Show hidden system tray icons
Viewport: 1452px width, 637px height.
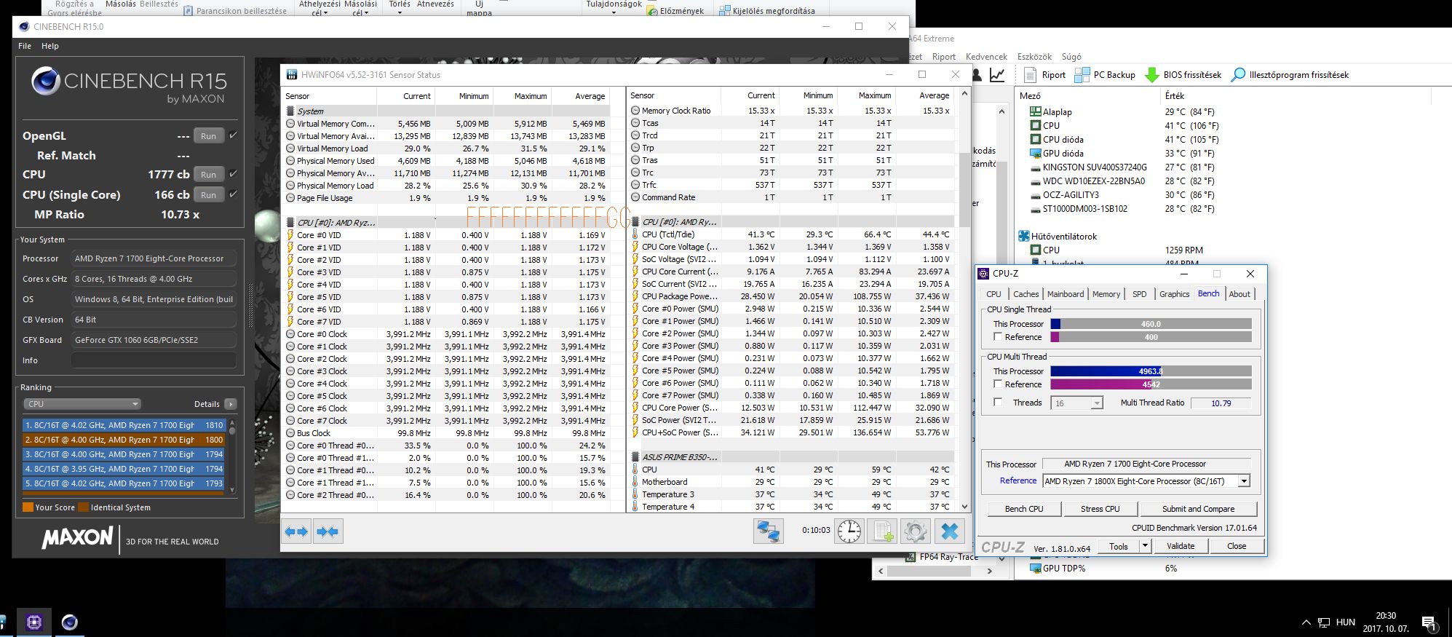[1306, 622]
